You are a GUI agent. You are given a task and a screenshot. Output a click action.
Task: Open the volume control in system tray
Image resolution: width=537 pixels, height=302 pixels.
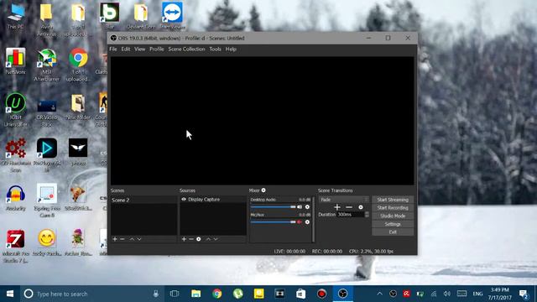(447, 294)
